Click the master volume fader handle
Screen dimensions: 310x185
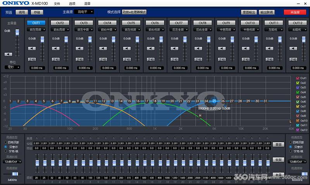pyautogui.click(x=17, y=32)
